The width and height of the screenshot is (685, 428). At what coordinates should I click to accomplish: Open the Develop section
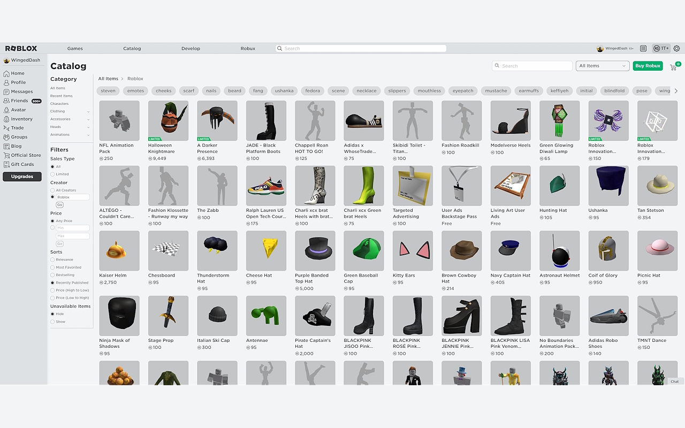pos(191,48)
